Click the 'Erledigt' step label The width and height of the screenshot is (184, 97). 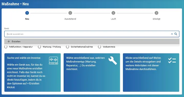click(156, 19)
